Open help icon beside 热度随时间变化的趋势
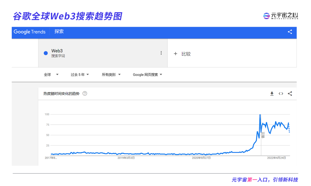 click(x=85, y=94)
